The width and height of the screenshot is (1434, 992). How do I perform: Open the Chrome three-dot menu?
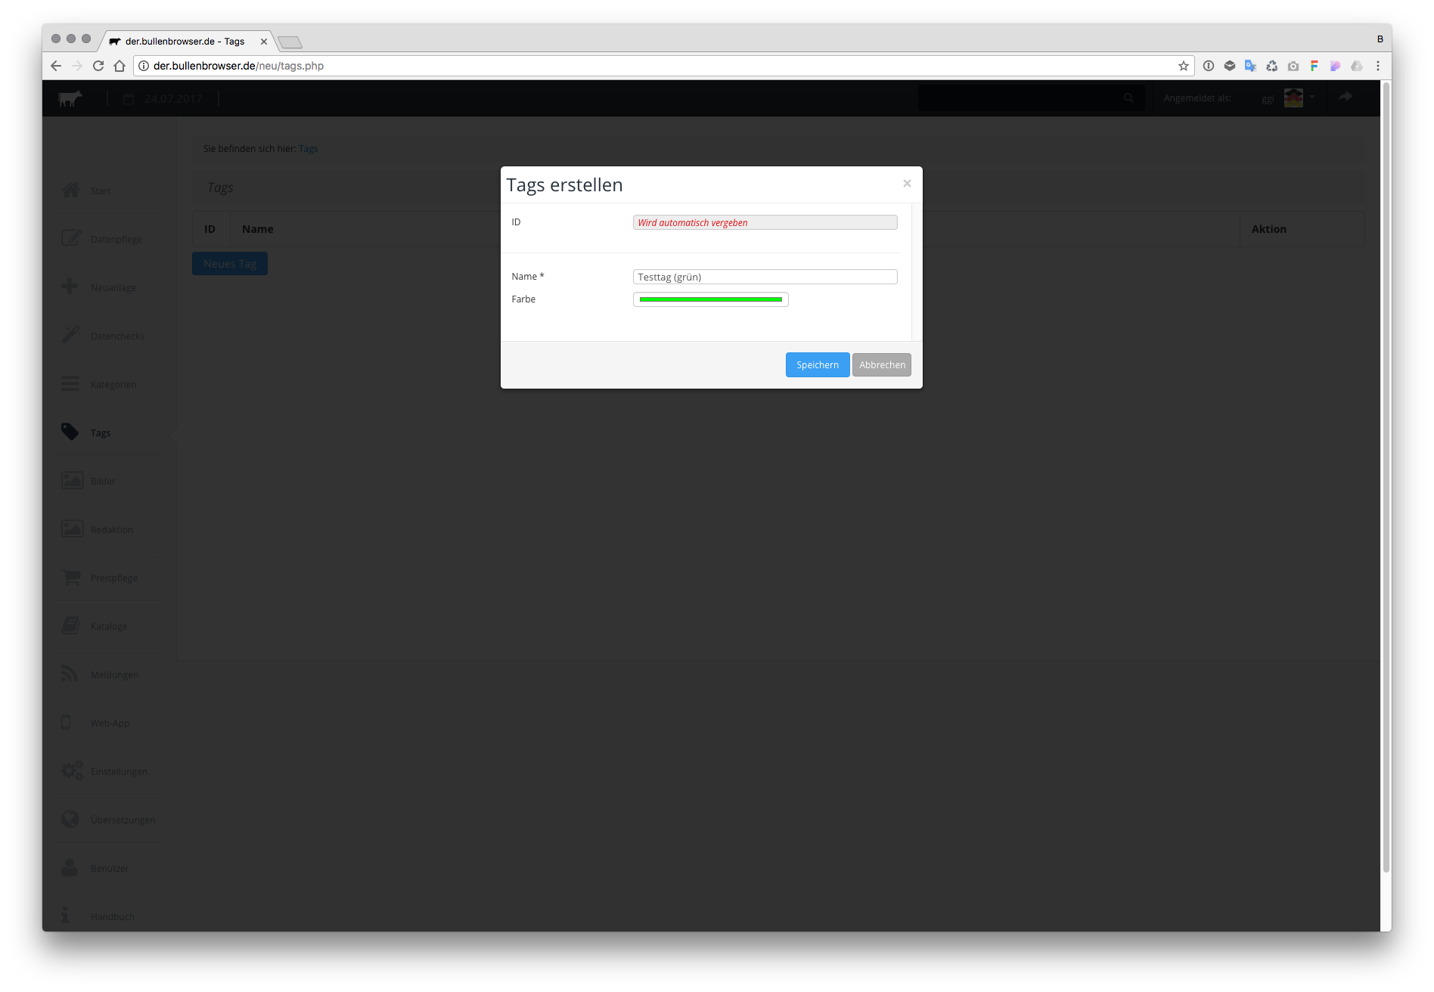click(x=1377, y=66)
